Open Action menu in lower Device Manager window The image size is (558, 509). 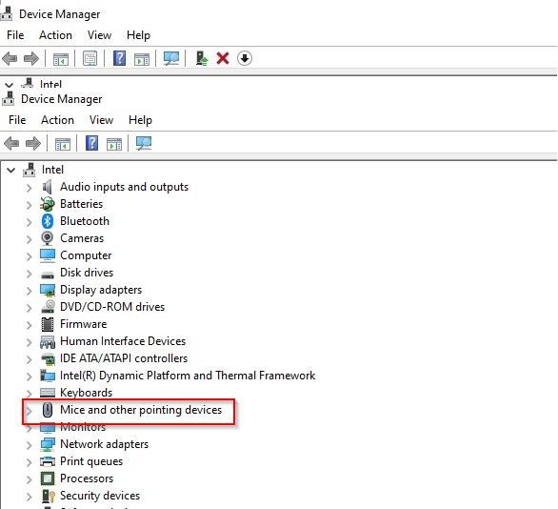pos(57,120)
